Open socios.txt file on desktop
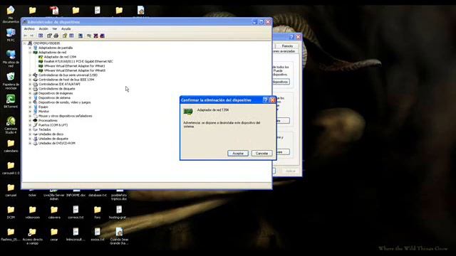Screen dimensions: 456x256 [98, 232]
